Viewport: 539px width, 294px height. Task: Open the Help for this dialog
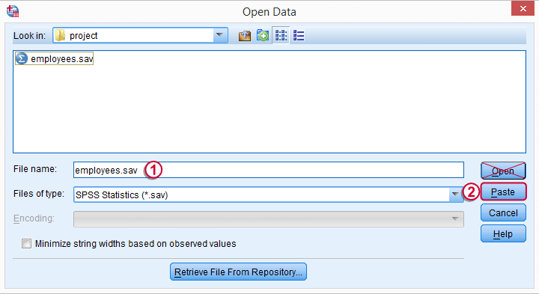click(503, 233)
